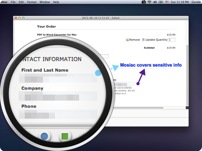Click the quantity input field
Viewport: 202px width, 151px height.
(x=172, y=40)
